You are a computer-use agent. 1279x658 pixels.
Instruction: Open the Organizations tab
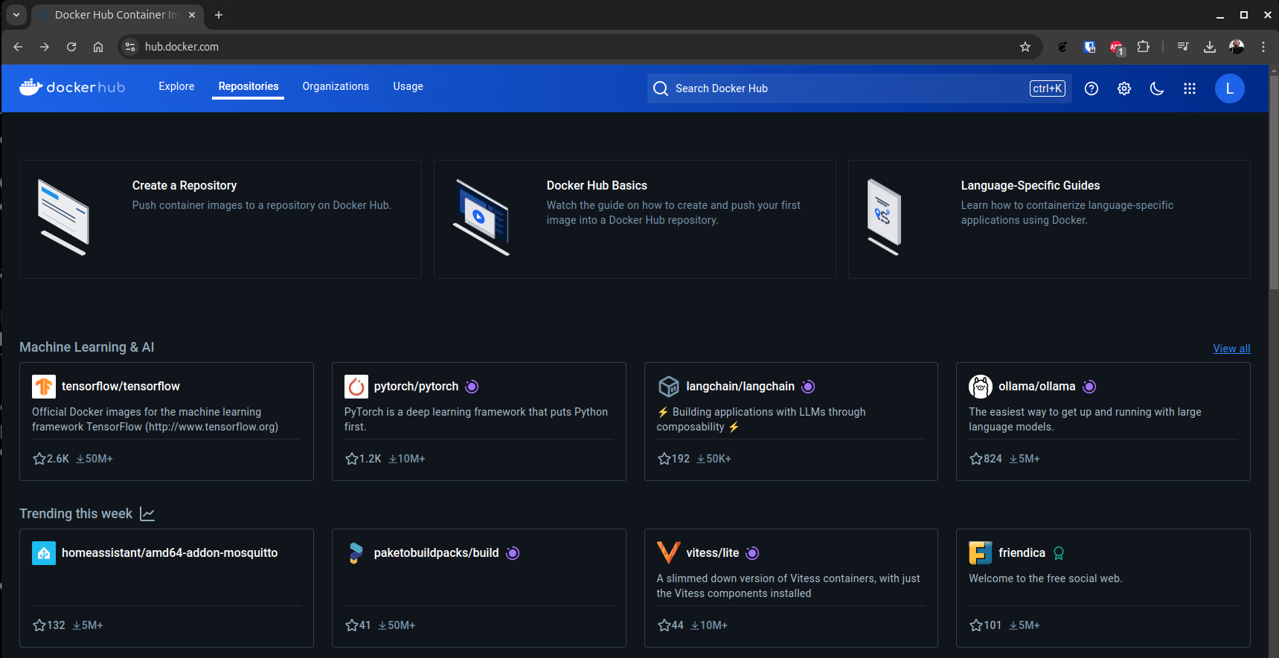336,86
